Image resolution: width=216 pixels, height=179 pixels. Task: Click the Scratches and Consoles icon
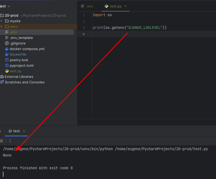pos(2,82)
